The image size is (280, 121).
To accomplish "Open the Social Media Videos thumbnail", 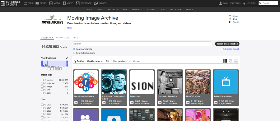I will (86, 82).
